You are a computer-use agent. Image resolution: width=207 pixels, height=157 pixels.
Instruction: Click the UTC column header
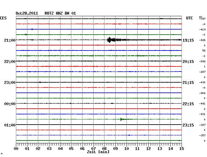click(x=189, y=18)
